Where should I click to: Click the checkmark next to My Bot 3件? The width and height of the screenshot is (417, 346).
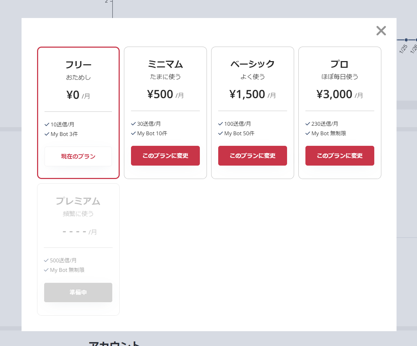click(x=46, y=134)
